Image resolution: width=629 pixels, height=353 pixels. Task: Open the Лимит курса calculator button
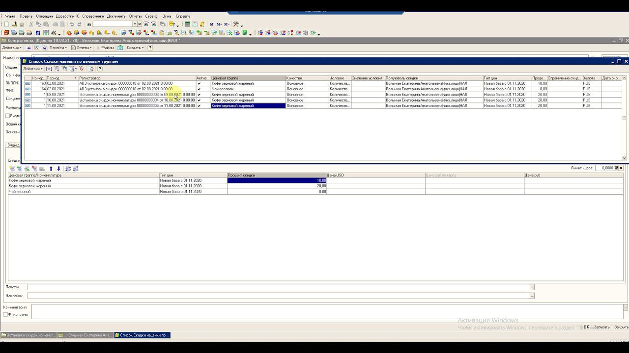[616, 168]
